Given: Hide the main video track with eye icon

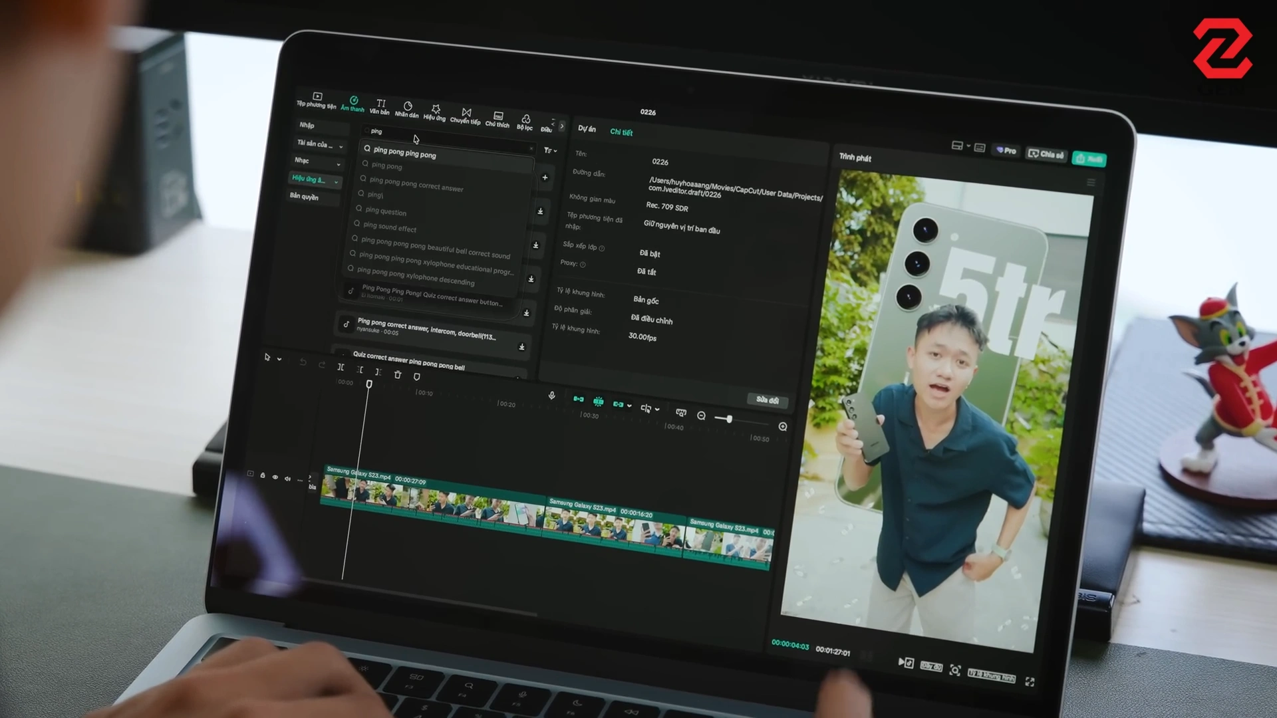Looking at the screenshot, I should [275, 477].
